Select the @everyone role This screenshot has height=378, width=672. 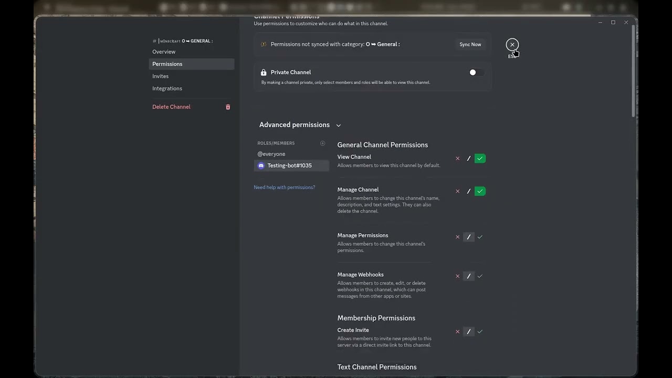pos(291,154)
